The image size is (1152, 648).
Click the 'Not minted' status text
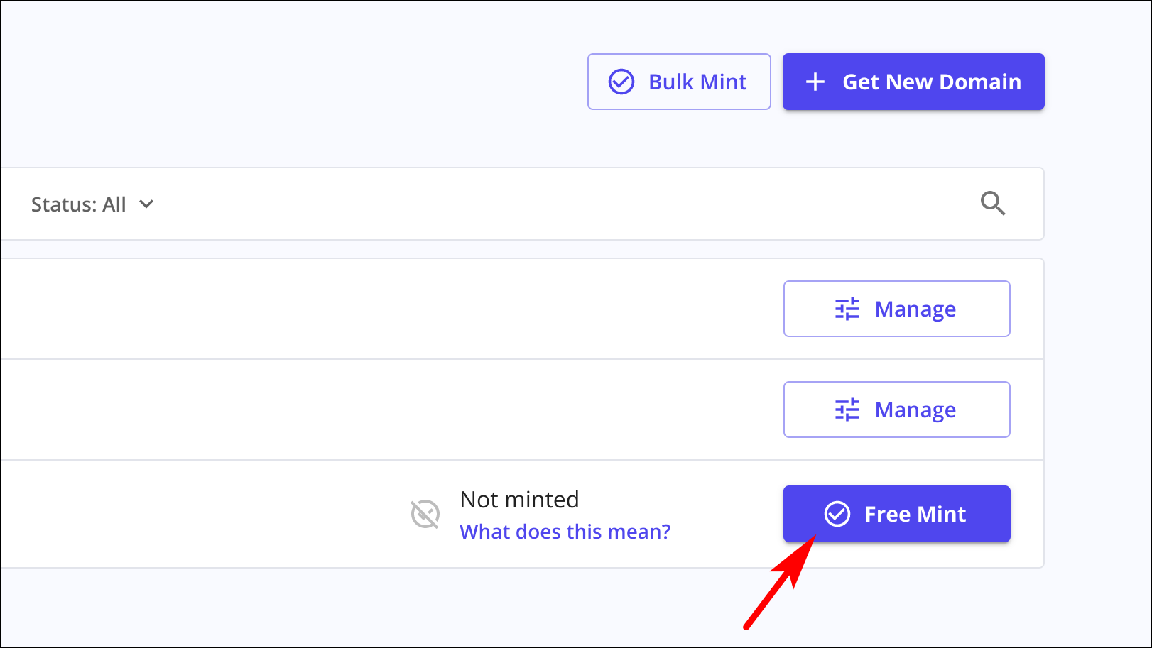[x=519, y=500]
